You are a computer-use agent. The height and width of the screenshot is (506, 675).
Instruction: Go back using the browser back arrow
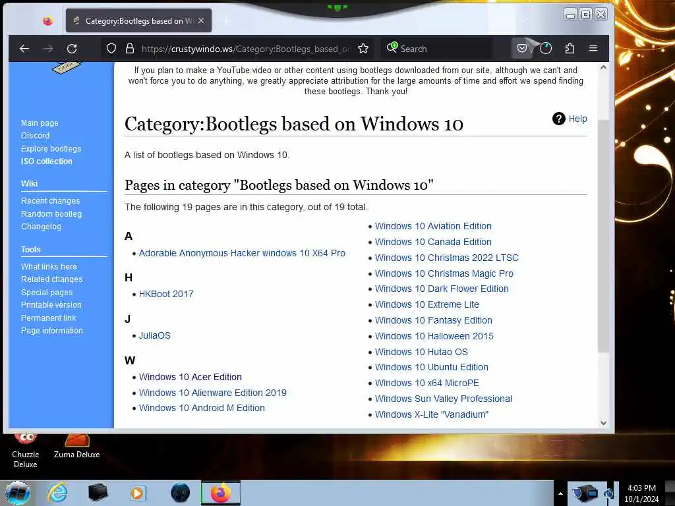click(x=24, y=49)
